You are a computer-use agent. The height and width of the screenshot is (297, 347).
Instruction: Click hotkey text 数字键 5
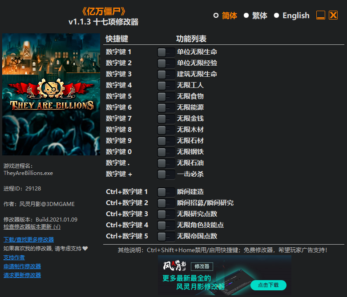118,96
